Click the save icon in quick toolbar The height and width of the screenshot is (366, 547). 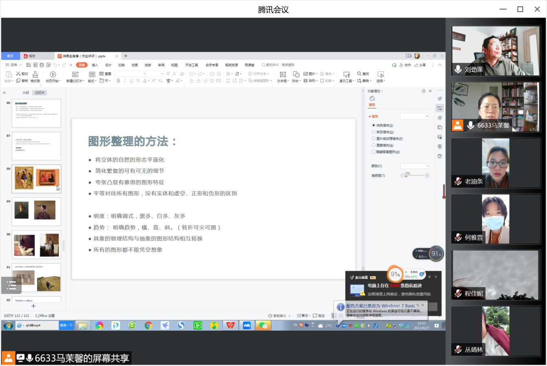pyautogui.click(x=29, y=65)
